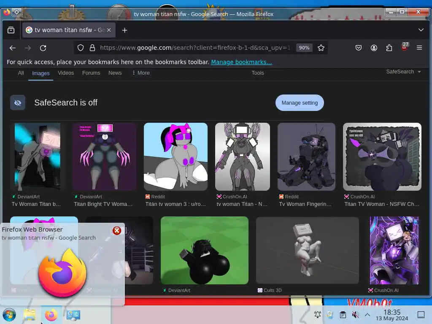432x324 pixels.
Task: Bookmark this page with star icon
Action: [x=321, y=48]
